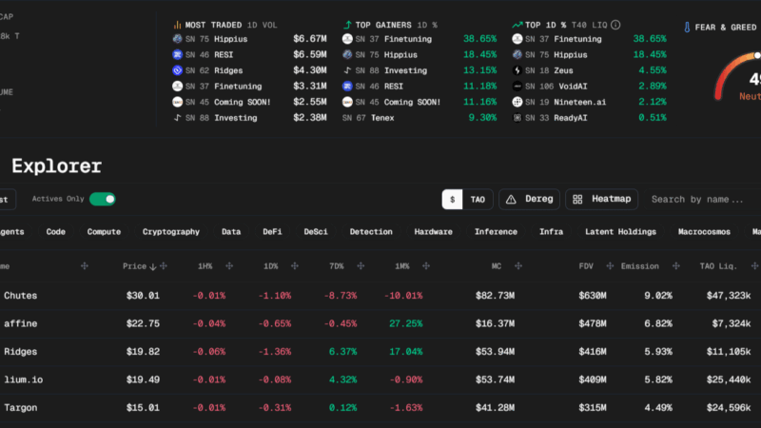761x428 pixels.
Task: Filter by the DeSci category
Action: (316, 232)
